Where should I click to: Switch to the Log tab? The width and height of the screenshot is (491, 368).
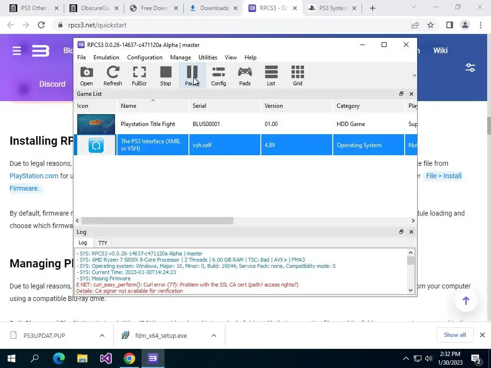click(82, 242)
